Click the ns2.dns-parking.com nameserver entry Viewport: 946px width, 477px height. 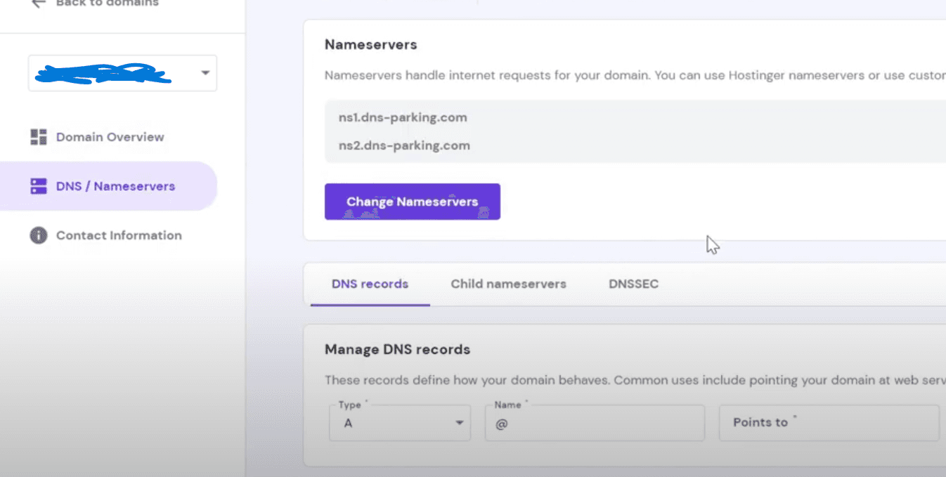click(403, 145)
